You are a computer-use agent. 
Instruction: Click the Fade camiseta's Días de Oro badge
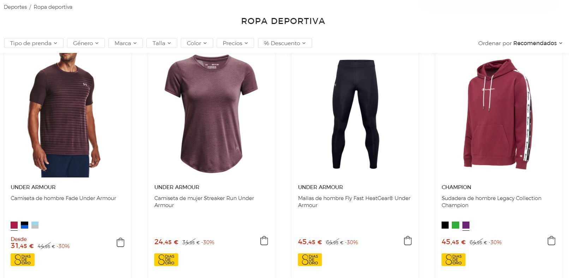coord(22,259)
